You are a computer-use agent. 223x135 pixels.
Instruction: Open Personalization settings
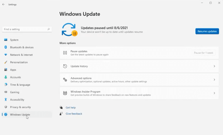27,62
